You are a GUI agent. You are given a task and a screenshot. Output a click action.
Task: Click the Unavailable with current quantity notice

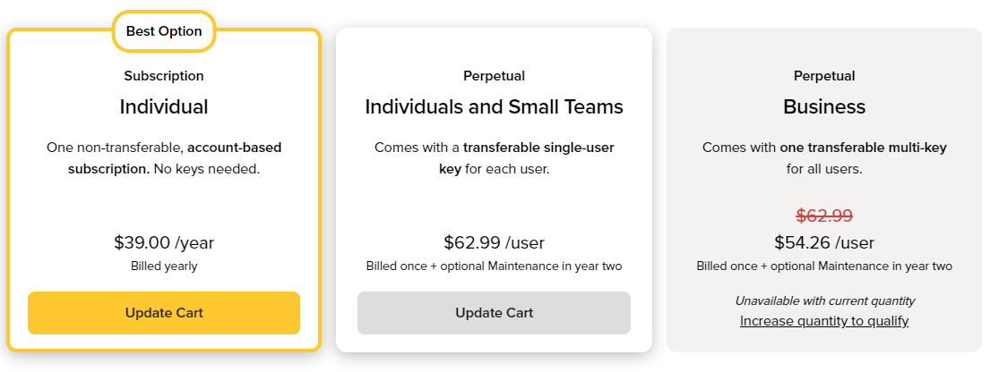[x=824, y=301]
